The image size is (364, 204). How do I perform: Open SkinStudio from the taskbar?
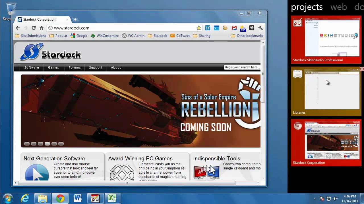tap(95, 198)
